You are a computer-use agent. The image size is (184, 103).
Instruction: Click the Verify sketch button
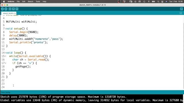coord(2,9)
